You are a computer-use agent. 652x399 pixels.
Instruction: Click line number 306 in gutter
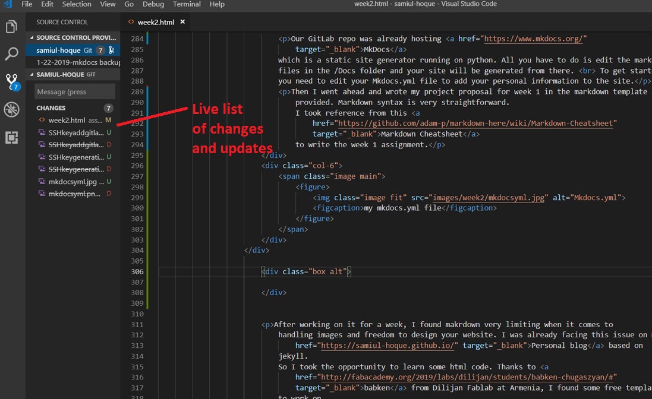tap(137, 271)
